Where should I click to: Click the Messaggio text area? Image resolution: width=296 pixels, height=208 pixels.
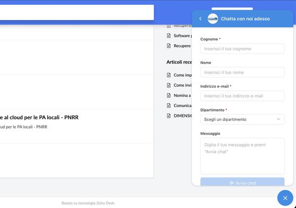coord(243,156)
